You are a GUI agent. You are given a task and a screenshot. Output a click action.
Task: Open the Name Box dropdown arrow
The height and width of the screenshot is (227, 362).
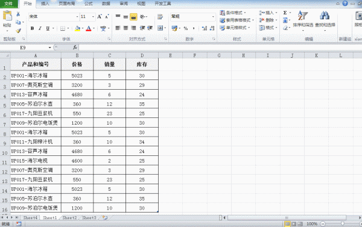click(49, 48)
